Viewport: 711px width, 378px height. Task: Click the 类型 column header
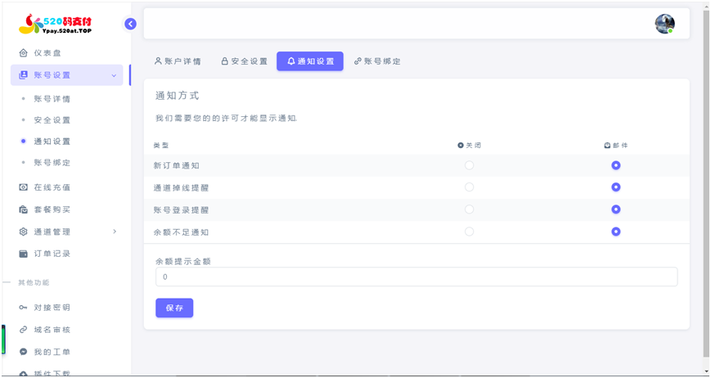[161, 146]
